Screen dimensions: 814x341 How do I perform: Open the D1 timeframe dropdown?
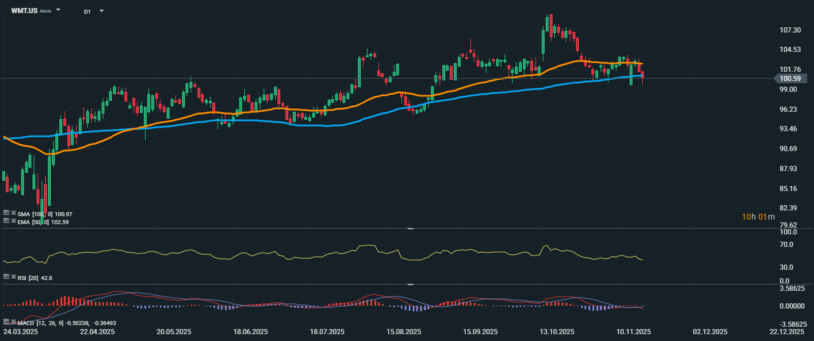(x=101, y=11)
